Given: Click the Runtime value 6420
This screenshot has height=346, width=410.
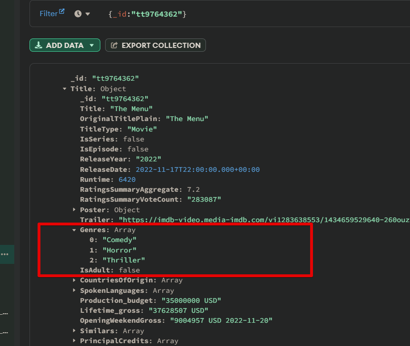Looking at the screenshot, I should 127,179.
